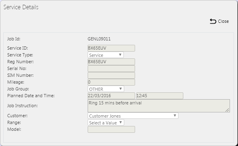Click the Reg Number field BX65EUV
Image resolution: width=238 pixels, height=146 pixels.
(111, 62)
